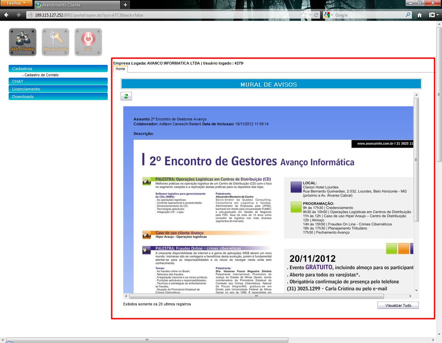Click the notice scroll down arrow
Viewport: 442px width, 343px height.
[x=416, y=291]
